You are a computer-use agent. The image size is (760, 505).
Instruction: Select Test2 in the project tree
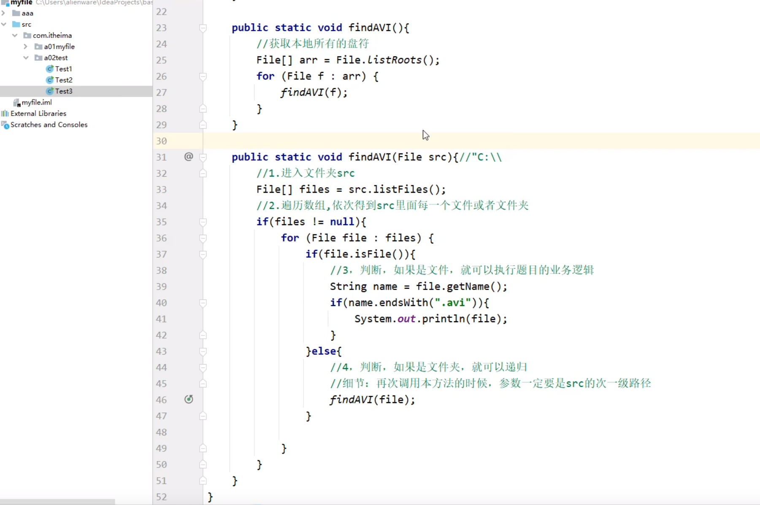click(64, 80)
